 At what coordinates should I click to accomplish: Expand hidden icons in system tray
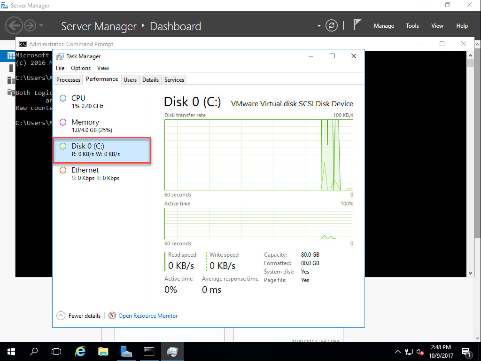397,351
